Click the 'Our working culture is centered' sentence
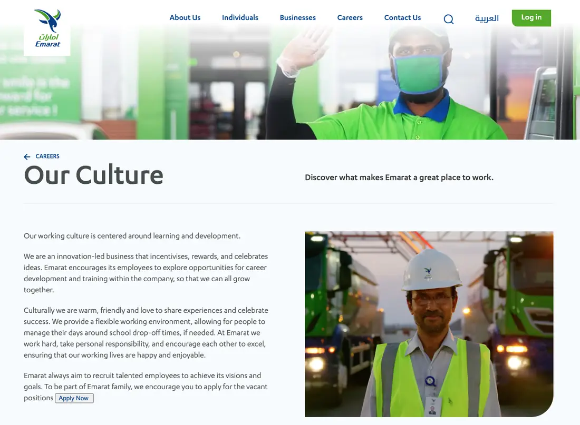Image resolution: width=580 pixels, height=425 pixels. pyautogui.click(x=132, y=236)
